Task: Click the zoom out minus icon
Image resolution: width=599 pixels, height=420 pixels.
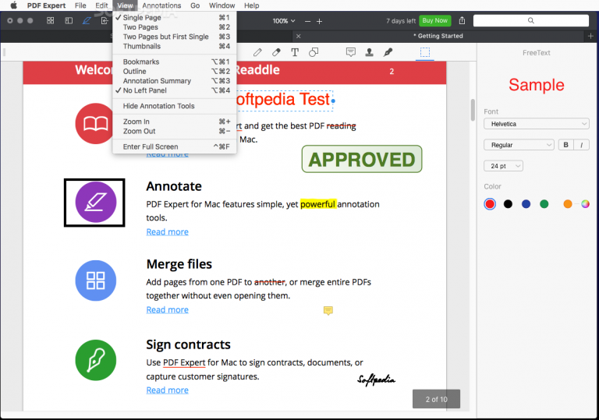Action: coord(307,21)
